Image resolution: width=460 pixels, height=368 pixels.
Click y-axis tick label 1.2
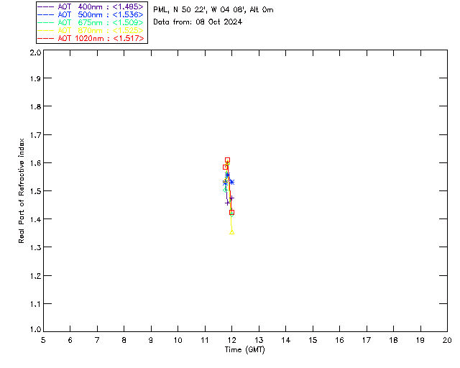pyautogui.click(x=35, y=276)
